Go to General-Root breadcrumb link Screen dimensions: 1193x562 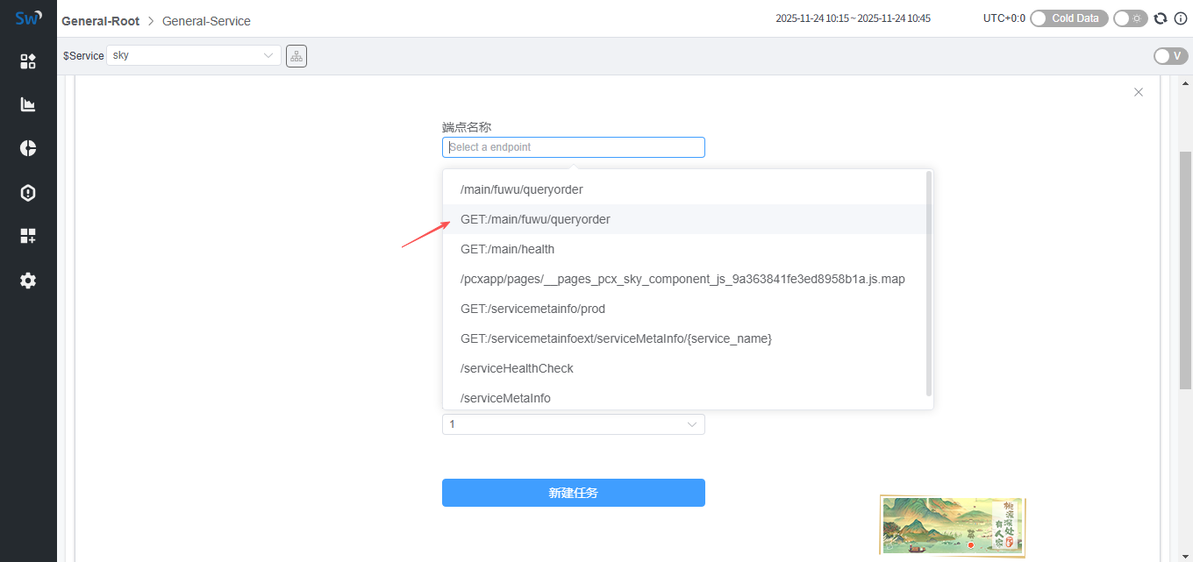(100, 21)
